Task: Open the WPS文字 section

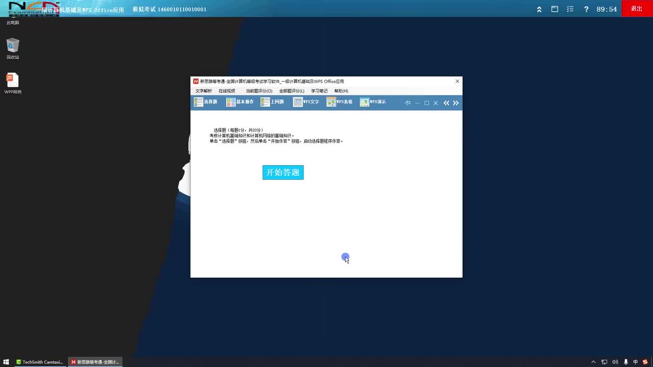Action: (x=306, y=102)
